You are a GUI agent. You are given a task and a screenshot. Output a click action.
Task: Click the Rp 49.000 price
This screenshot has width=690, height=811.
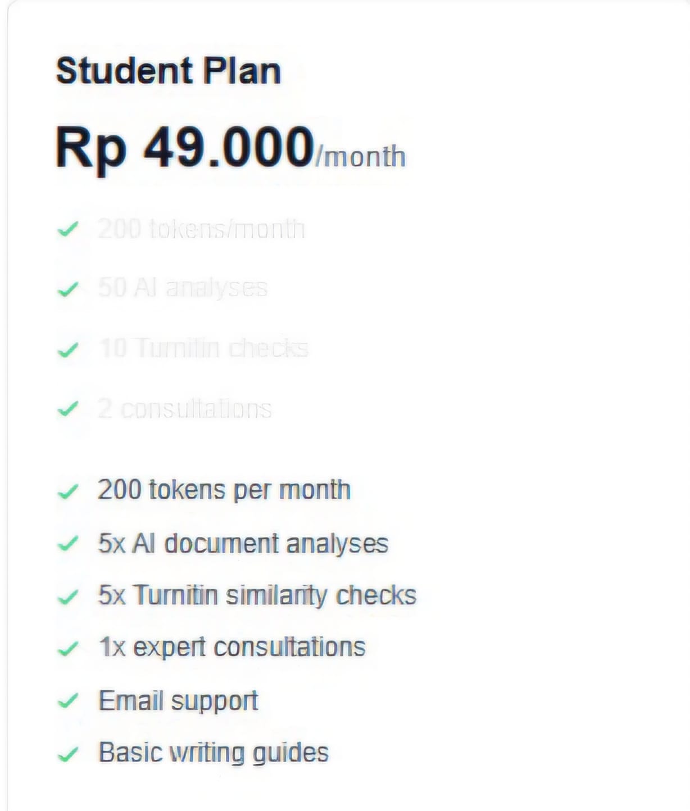coord(185,147)
